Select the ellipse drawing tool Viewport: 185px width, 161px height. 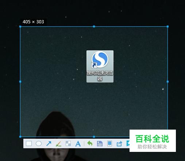(x=39, y=143)
